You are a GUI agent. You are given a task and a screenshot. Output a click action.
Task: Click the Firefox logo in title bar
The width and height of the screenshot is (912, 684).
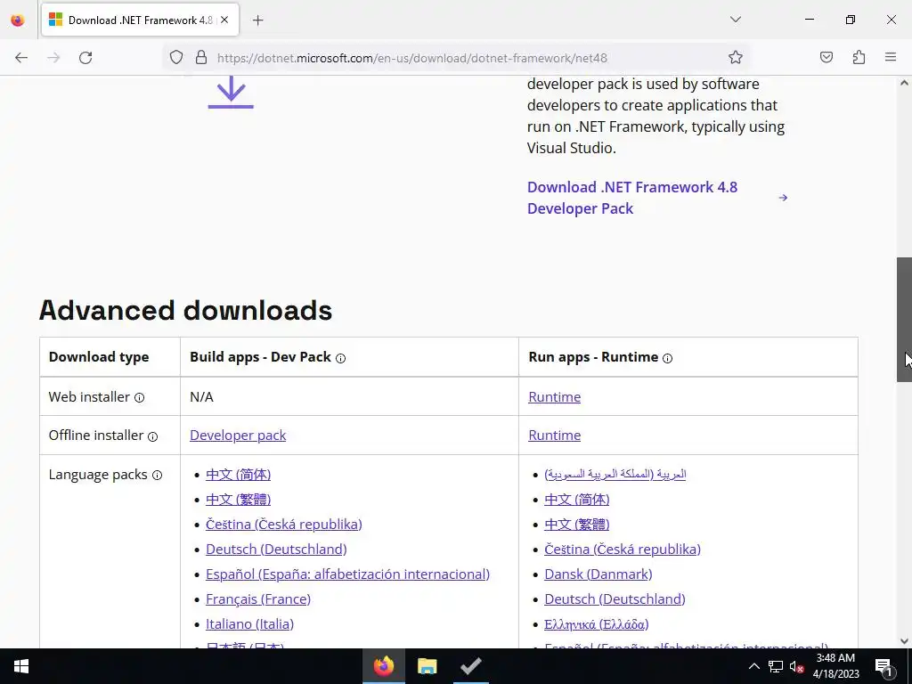18,20
